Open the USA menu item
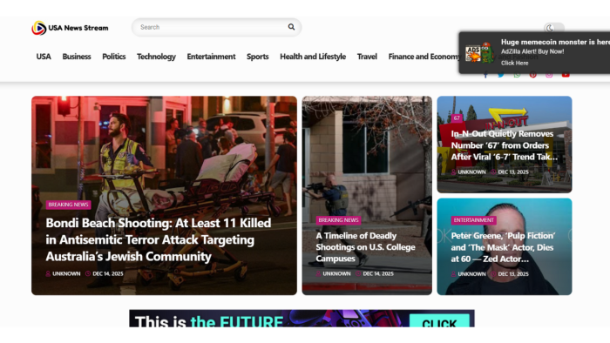The image size is (610, 343). pyautogui.click(x=44, y=57)
